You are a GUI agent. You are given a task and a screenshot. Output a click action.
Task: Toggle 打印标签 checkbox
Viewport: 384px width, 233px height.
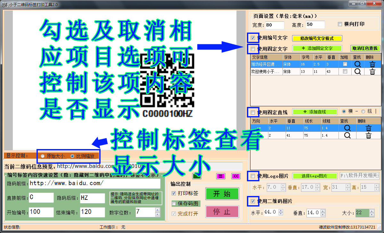174,193
